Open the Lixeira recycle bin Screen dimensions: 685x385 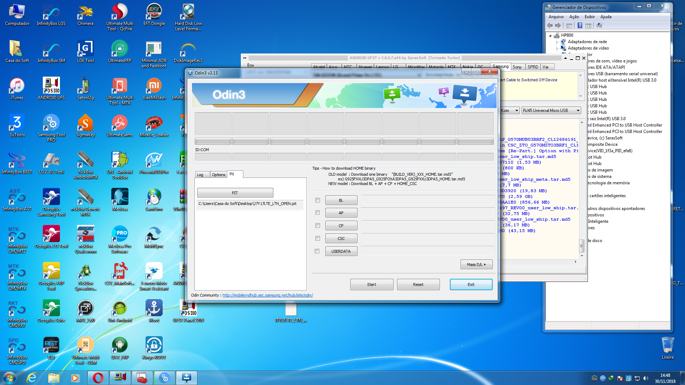668,349
